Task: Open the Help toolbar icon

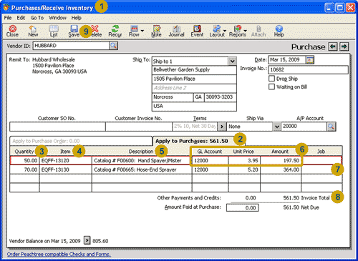Action: click(279, 31)
